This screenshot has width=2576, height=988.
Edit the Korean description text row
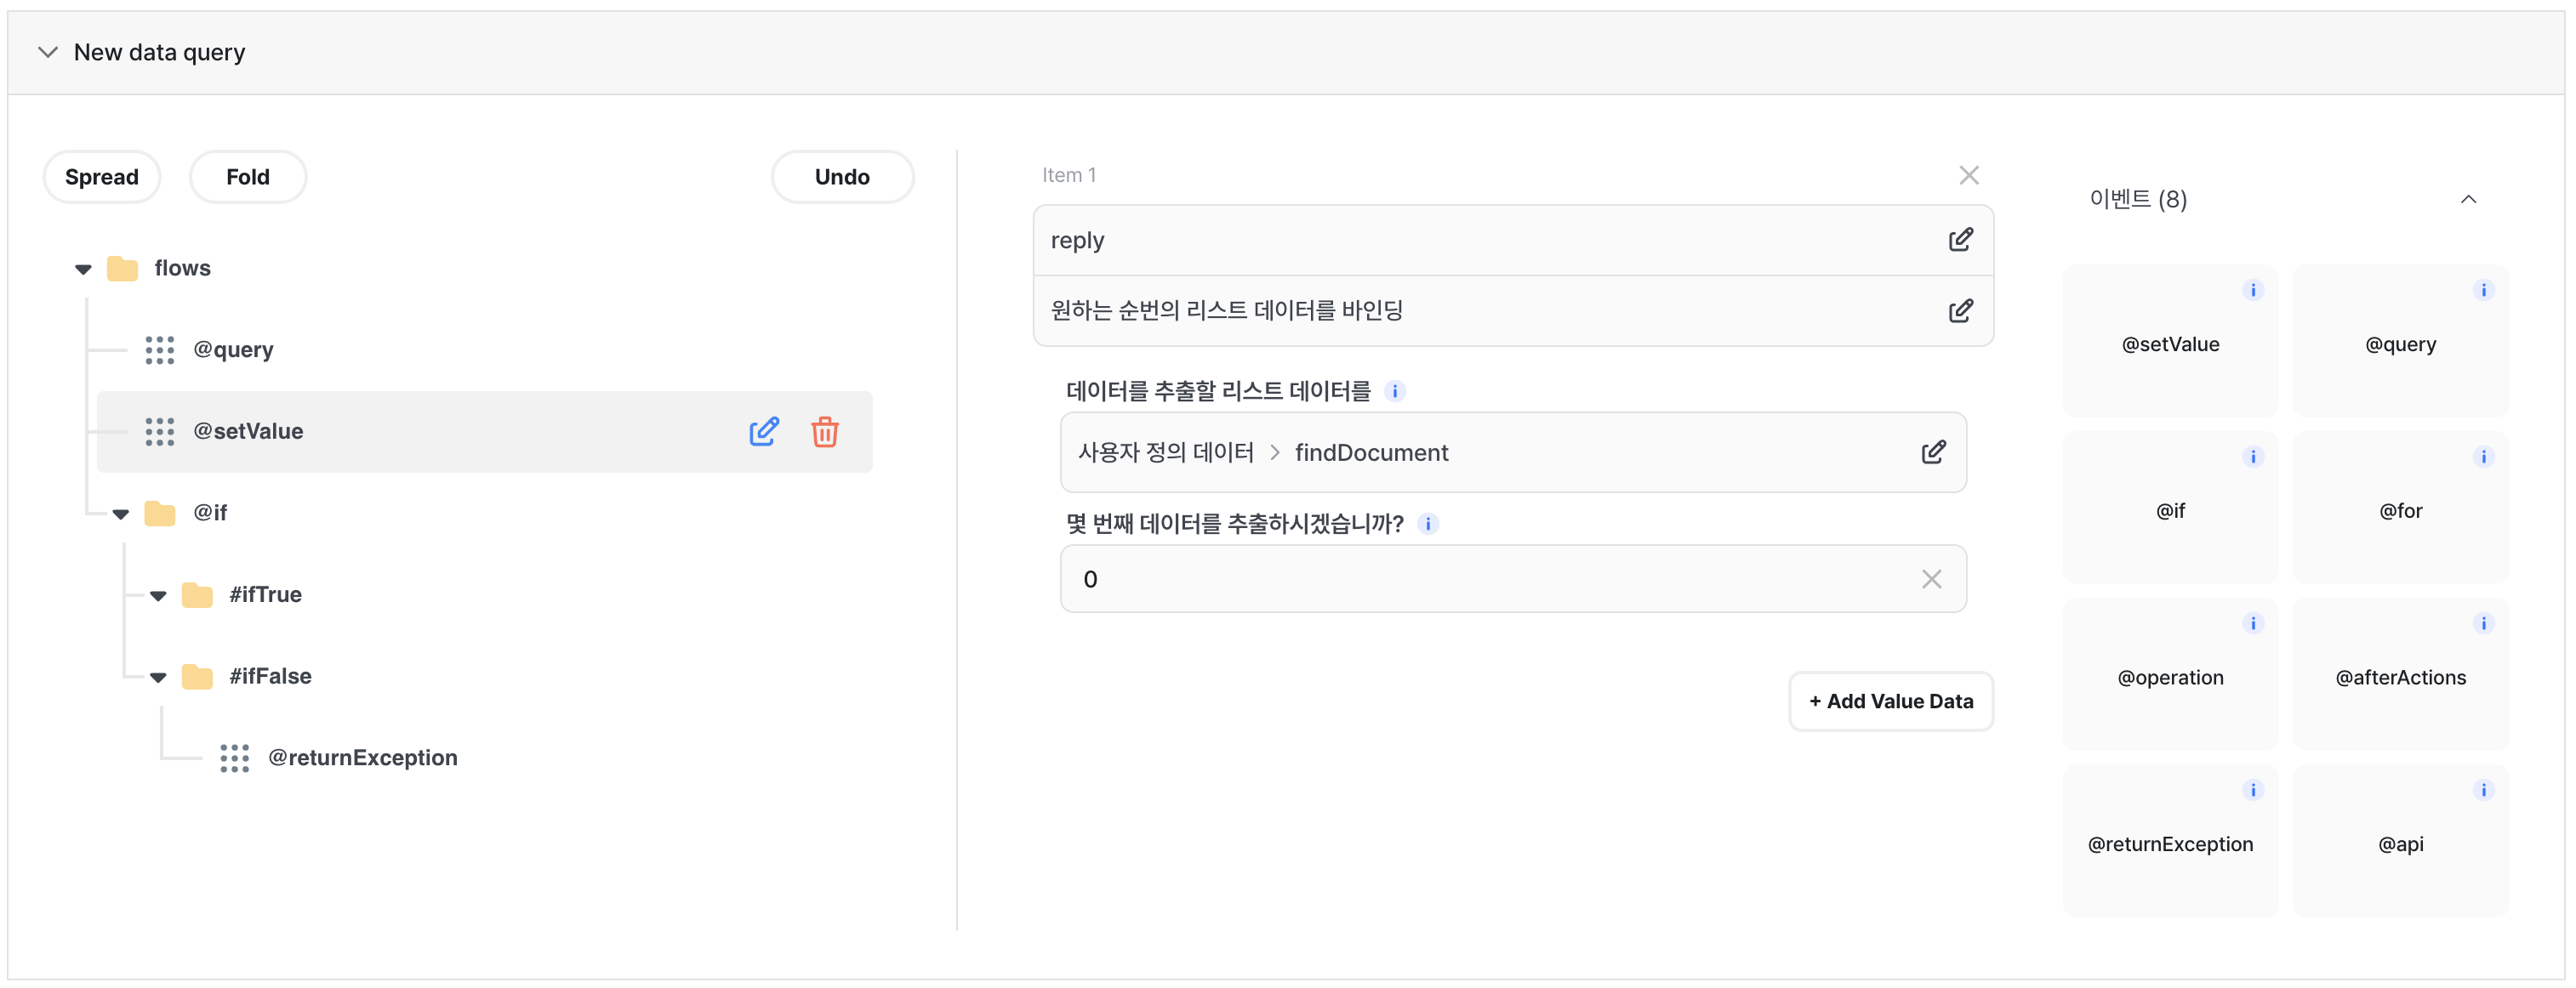(1959, 310)
